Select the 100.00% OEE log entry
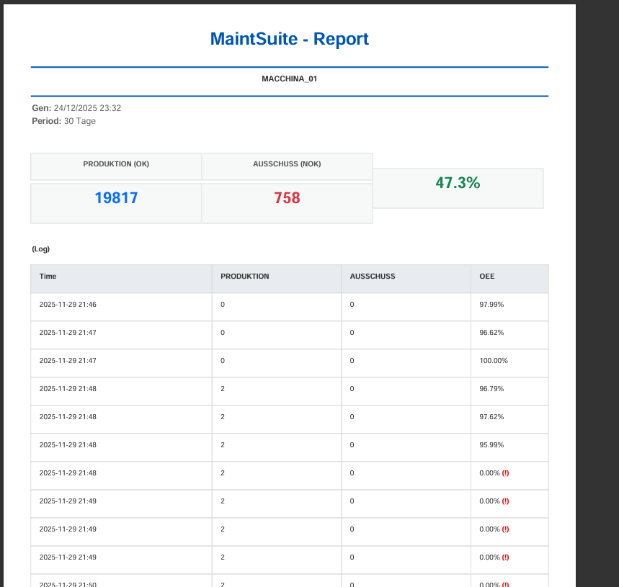Screen dimensions: 619x587 495,361
